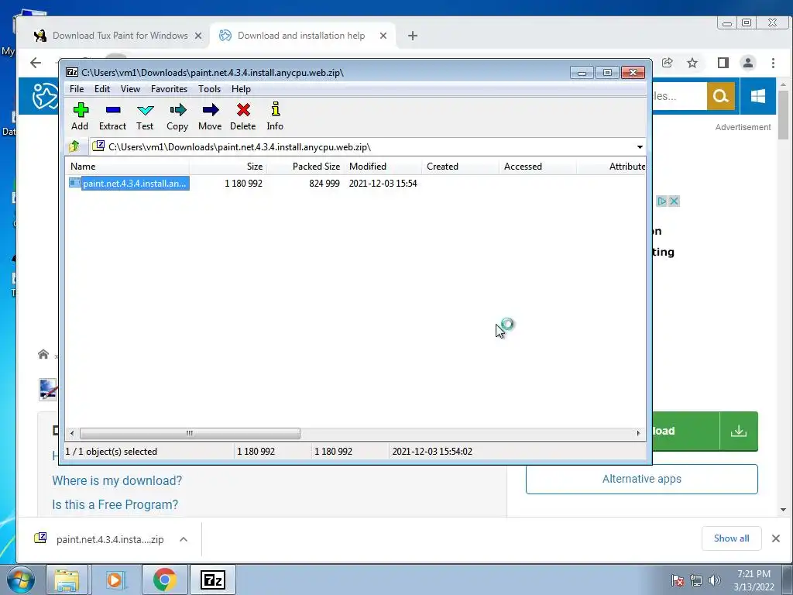This screenshot has height=595, width=793.
Task: Sort by the Packed Size column
Action: point(305,167)
